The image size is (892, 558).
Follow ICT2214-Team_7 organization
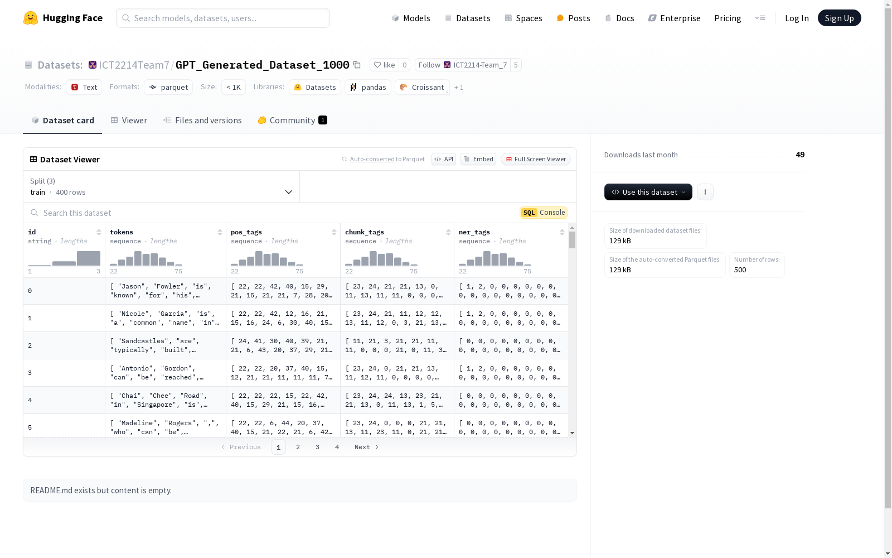pyautogui.click(x=463, y=65)
